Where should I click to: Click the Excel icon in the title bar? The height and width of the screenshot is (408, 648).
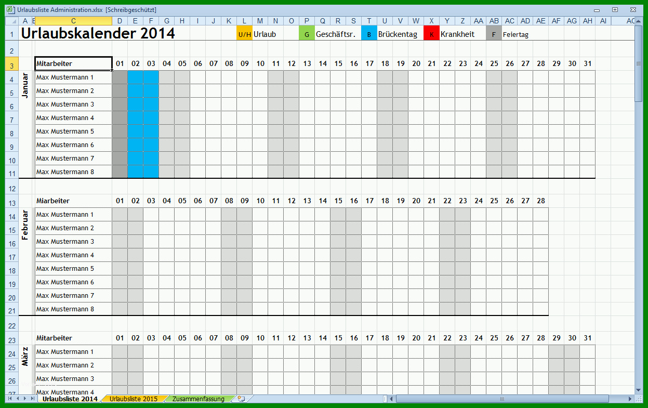pos(10,10)
